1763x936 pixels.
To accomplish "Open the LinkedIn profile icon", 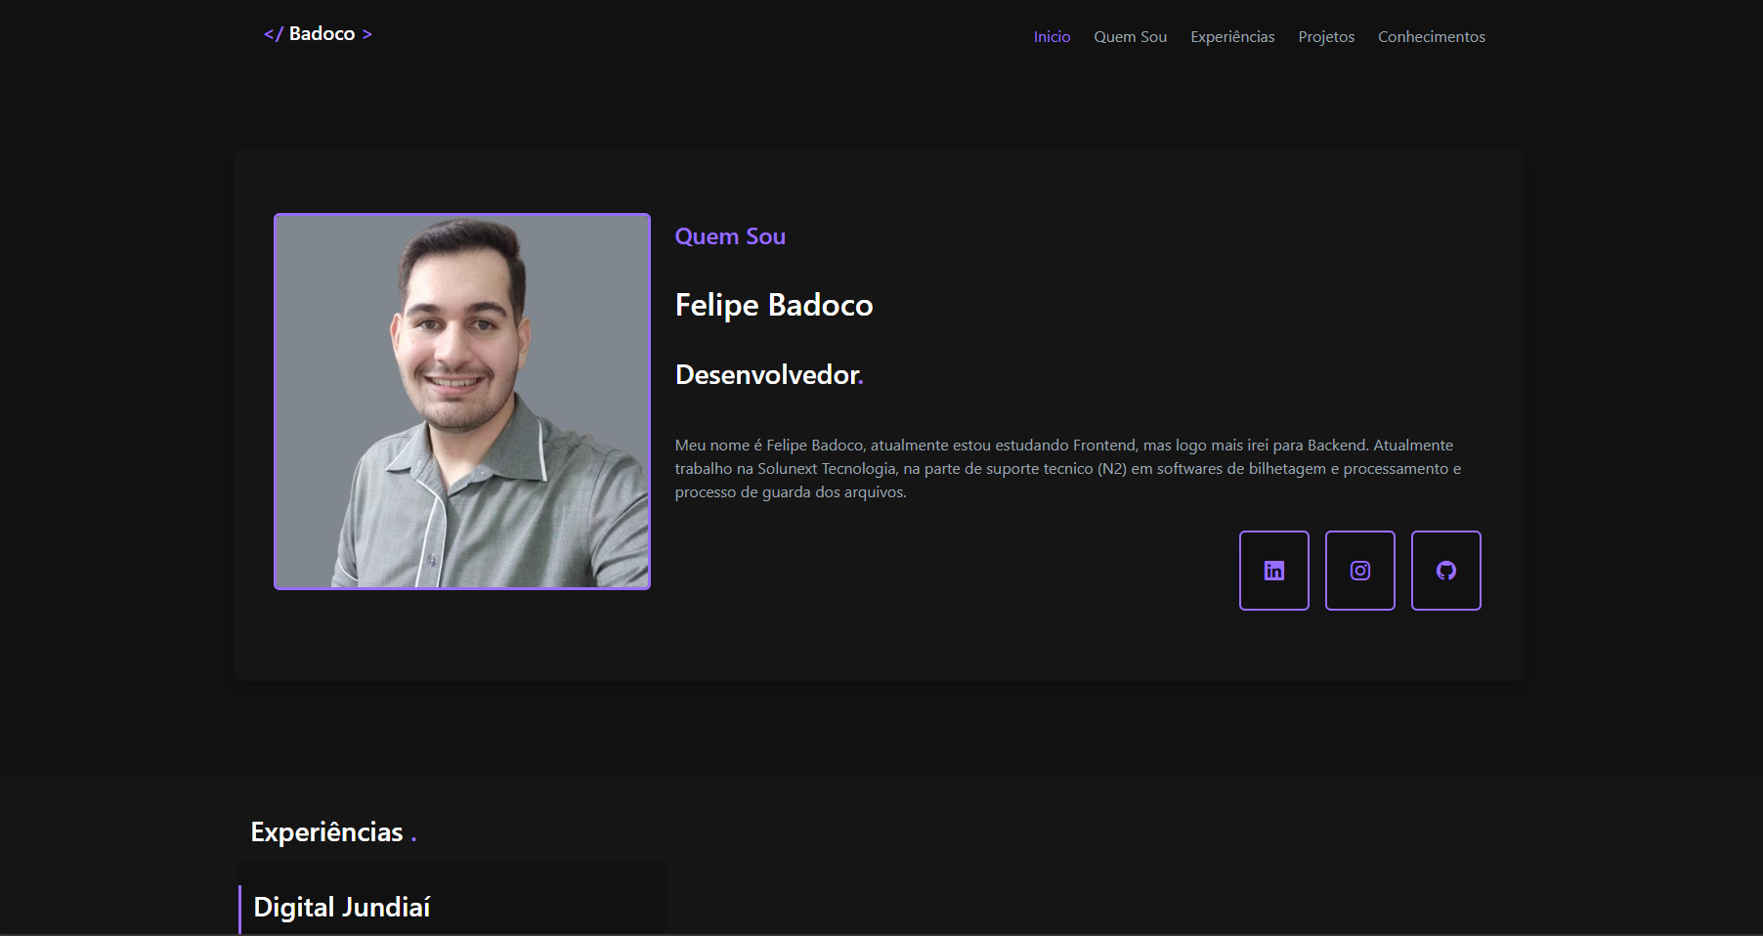I will [1273, 571].
